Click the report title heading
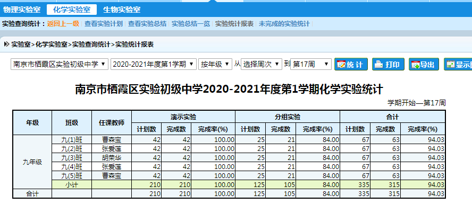 [x=229, y=90]
